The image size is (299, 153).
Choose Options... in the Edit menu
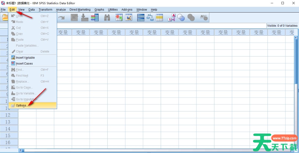pos(21,105)
